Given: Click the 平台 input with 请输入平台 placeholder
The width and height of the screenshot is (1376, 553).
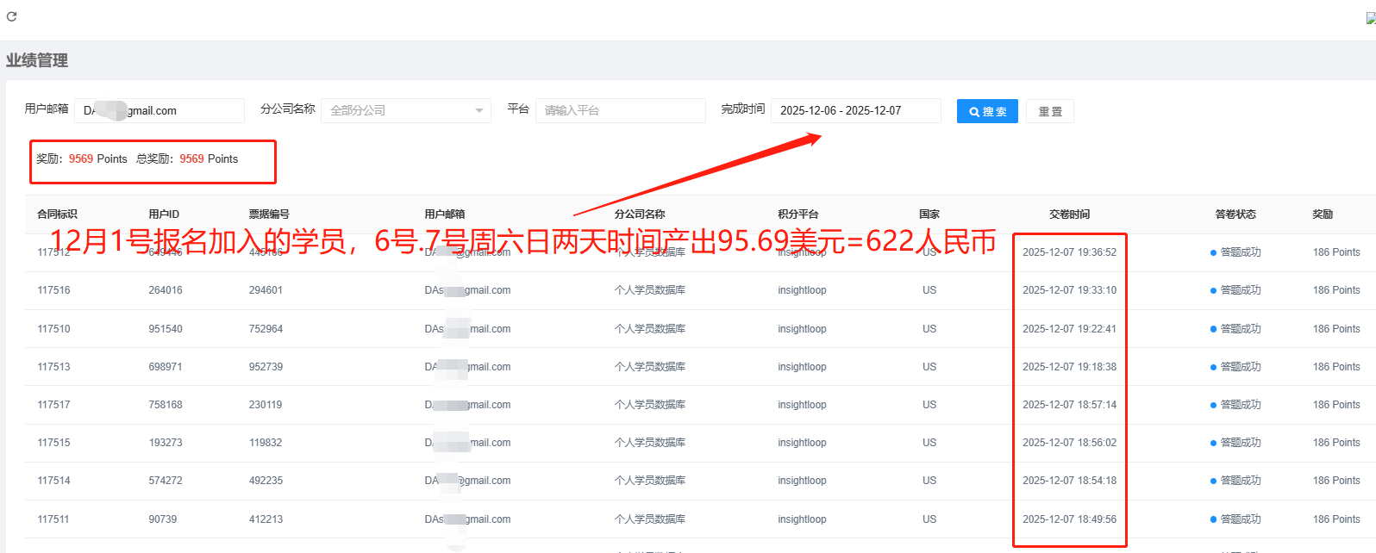Looking at the screenshot, I should pos(620,110).
